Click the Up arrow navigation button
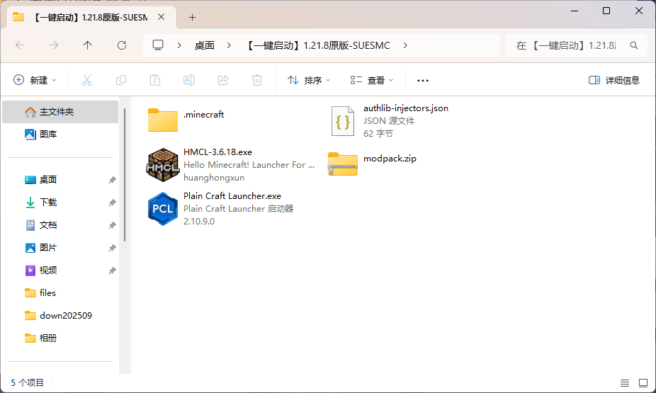The image size is (656, 393). coord(88,45)
